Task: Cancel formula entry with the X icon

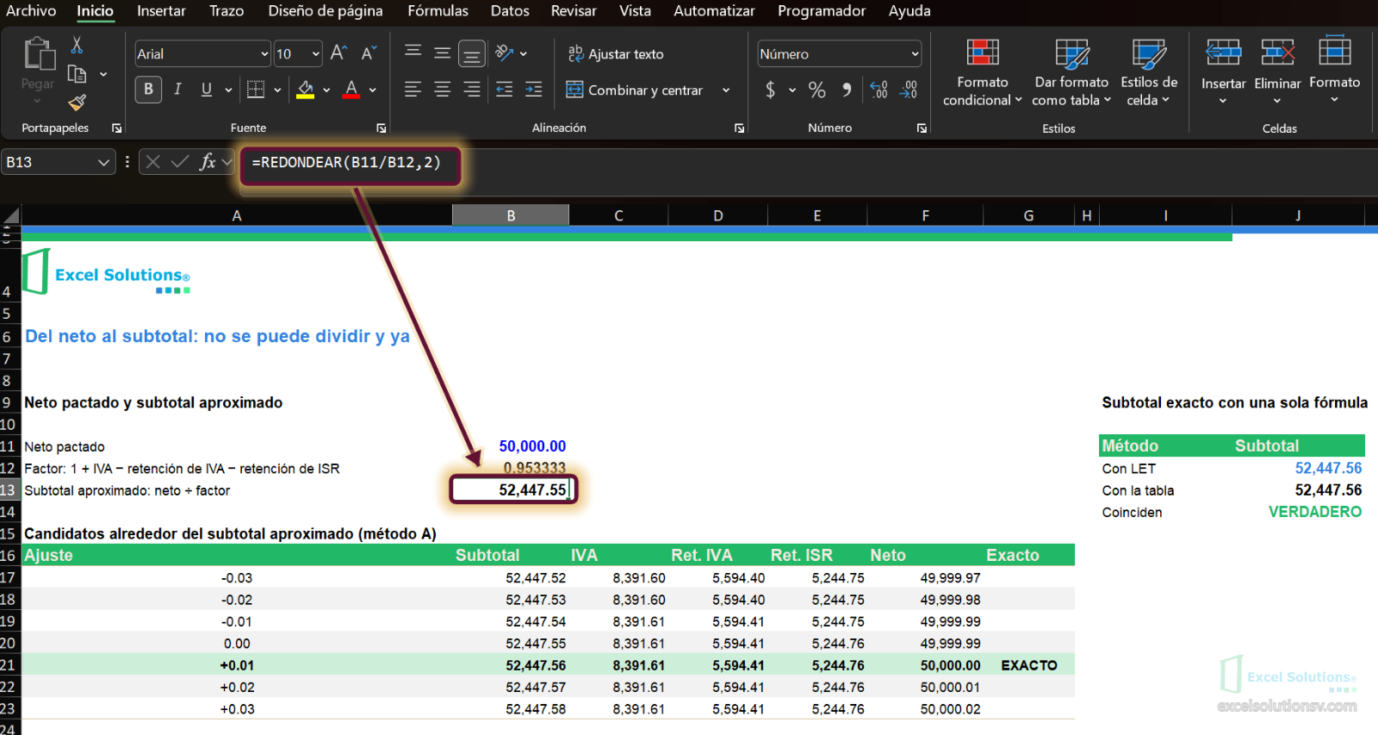Action: click(152, 162)
